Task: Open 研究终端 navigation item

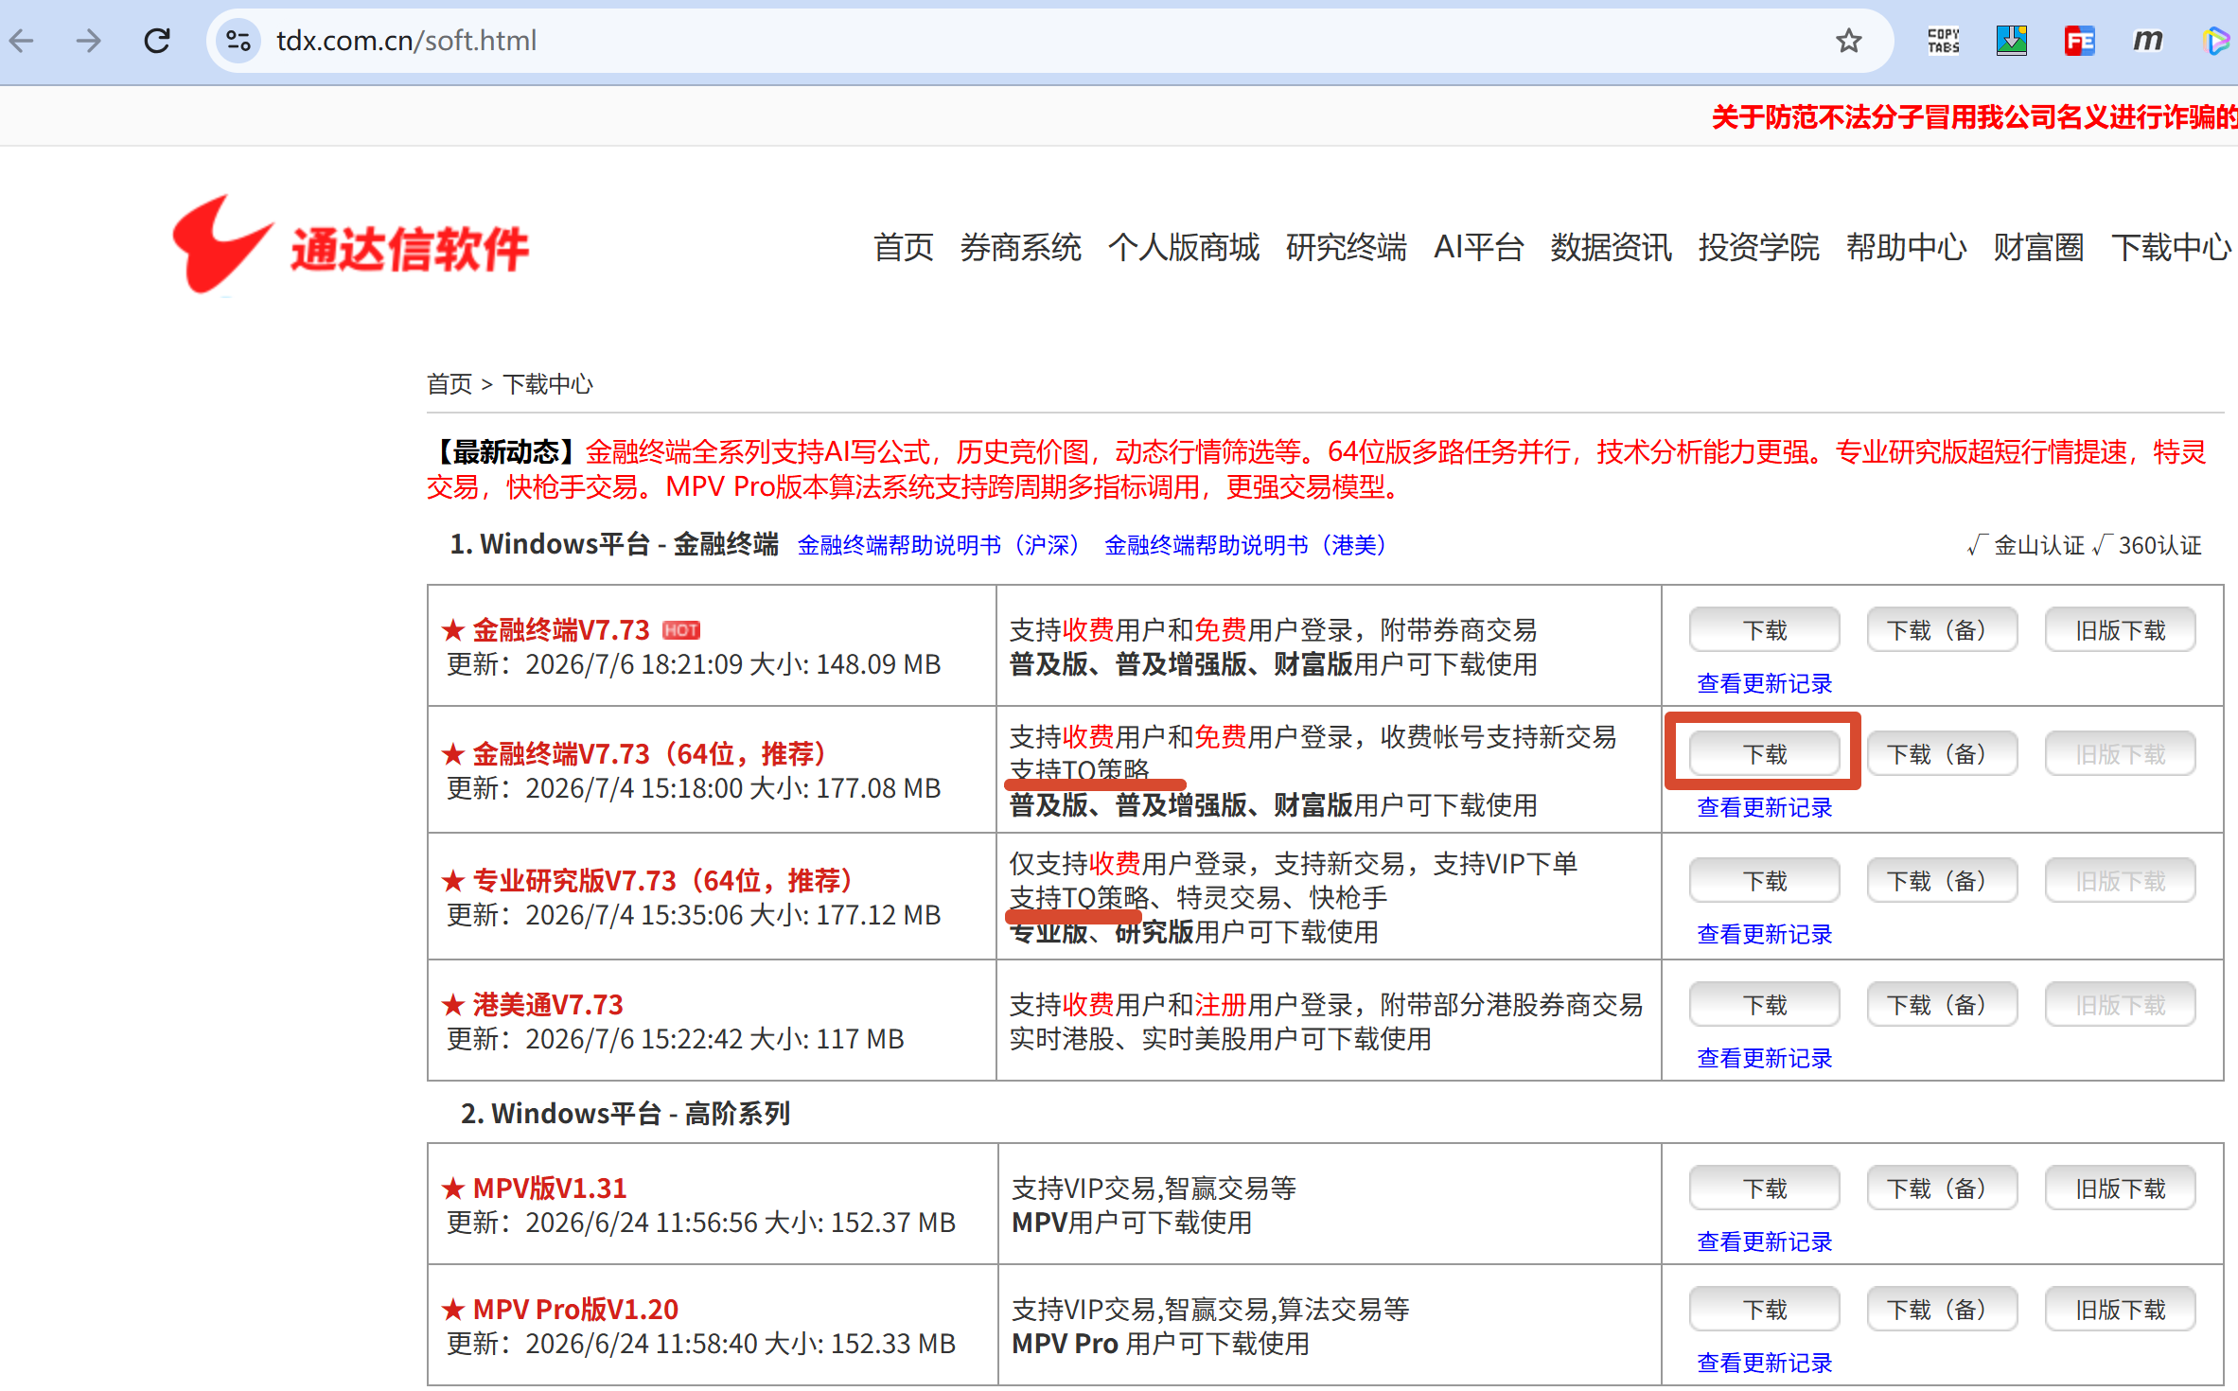Action: click(1346, 247)
